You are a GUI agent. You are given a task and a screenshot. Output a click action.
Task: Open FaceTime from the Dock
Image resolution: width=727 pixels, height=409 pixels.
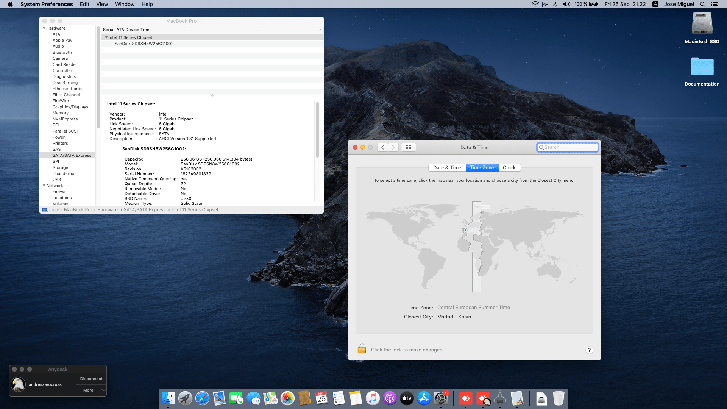click(236, 398)
